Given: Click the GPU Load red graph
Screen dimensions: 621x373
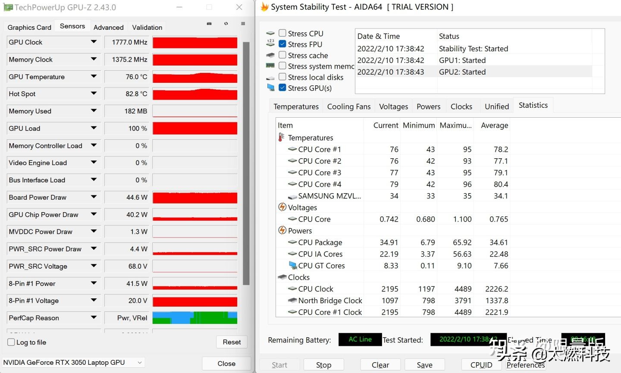Looking at the screenshot, I should tap(195, 129).
